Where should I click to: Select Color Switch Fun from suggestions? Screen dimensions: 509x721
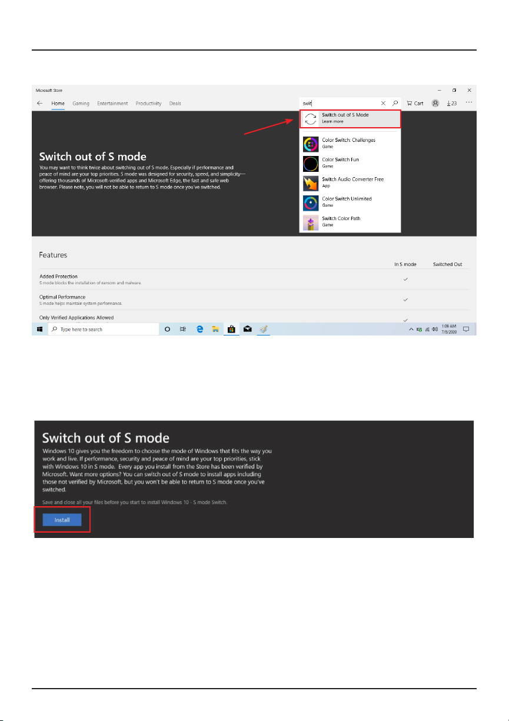350,163
